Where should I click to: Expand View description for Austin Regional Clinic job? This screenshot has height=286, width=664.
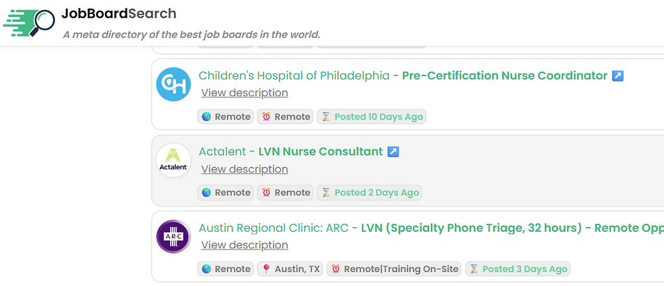(x=244, y=245)
